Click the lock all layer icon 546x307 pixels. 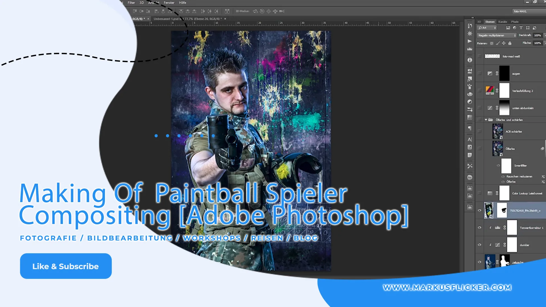pos(510,43)
